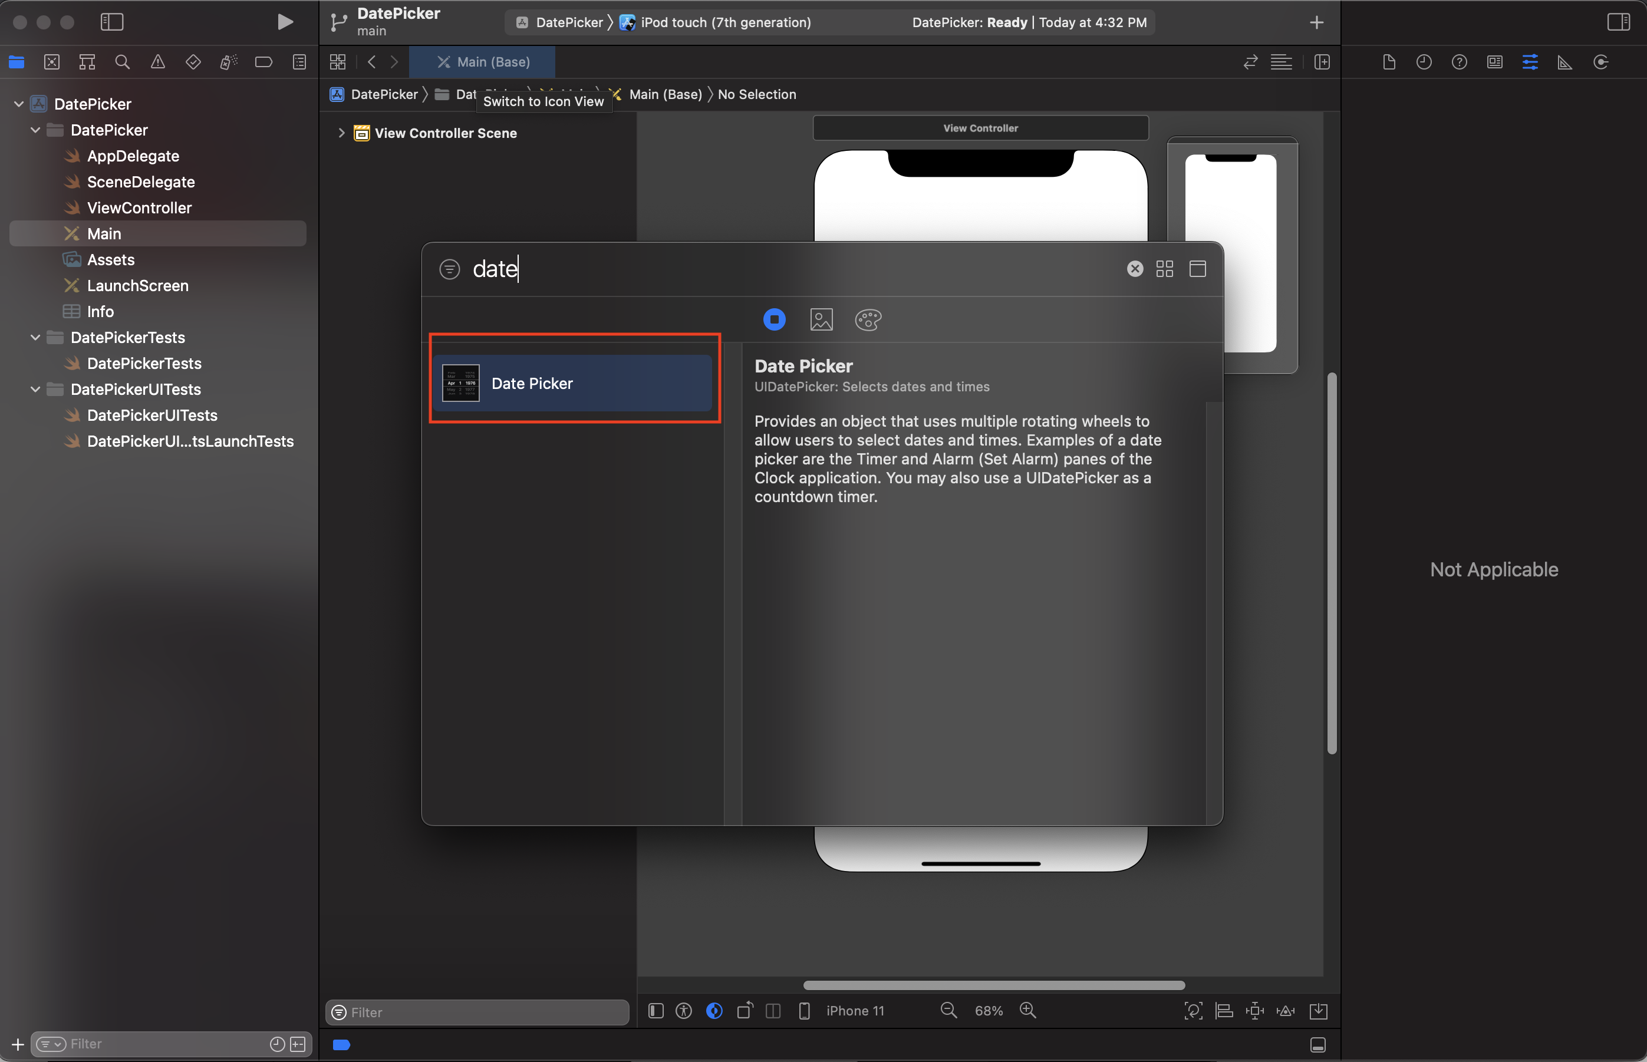
Task: Open the Issue navigator warning icon
Action: click(x=157, y=62)
